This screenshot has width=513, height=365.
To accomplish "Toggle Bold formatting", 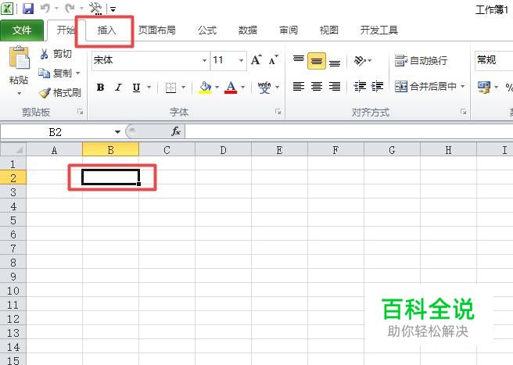I will click(100, 88).
